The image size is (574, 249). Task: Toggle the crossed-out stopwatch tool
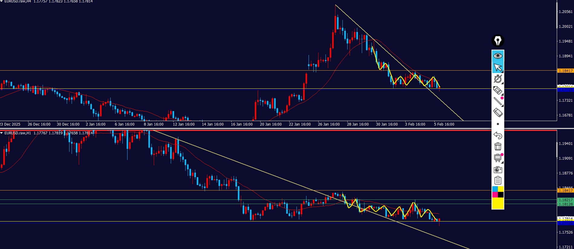pyautogui.click(x=498, y=79)
